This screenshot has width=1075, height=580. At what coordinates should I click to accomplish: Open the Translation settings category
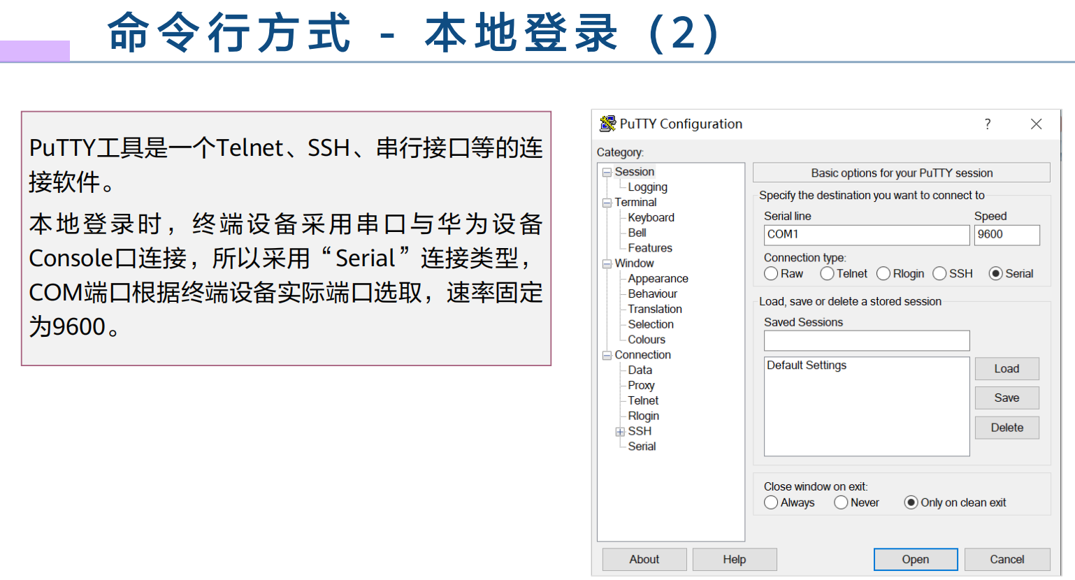655,309
